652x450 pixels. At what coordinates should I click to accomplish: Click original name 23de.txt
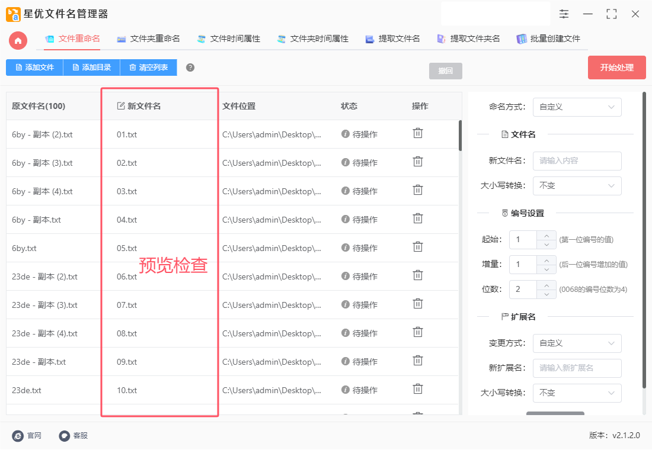[27, 391]
